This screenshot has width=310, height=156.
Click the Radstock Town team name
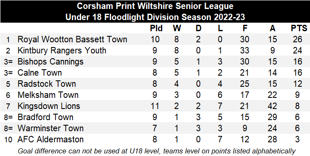coord(47,84)
